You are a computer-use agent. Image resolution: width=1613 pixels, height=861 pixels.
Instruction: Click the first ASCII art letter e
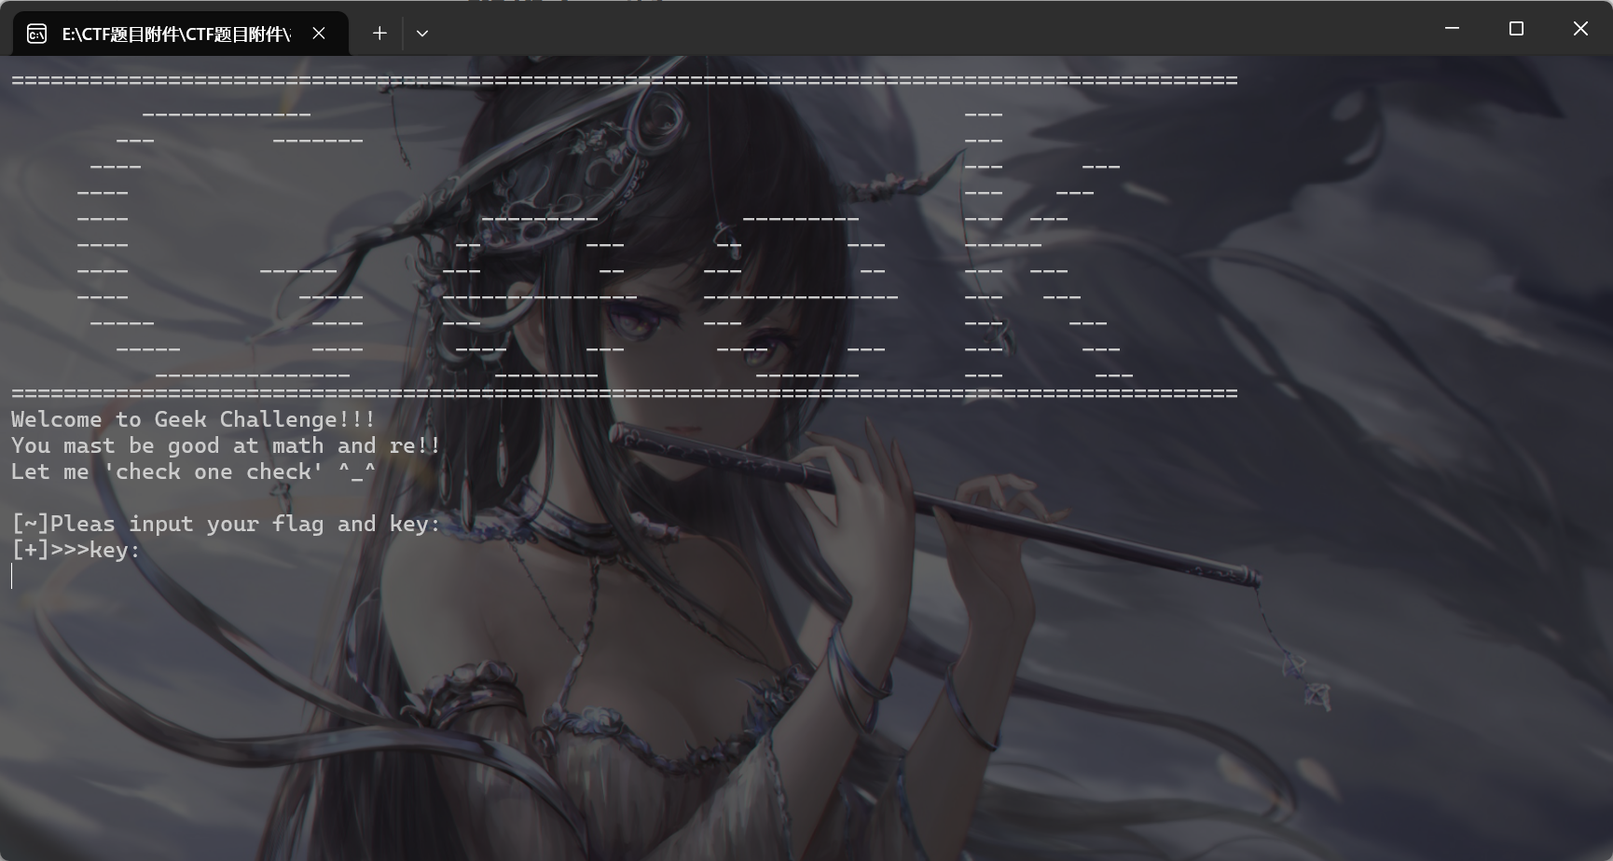[x=539, y=297]
